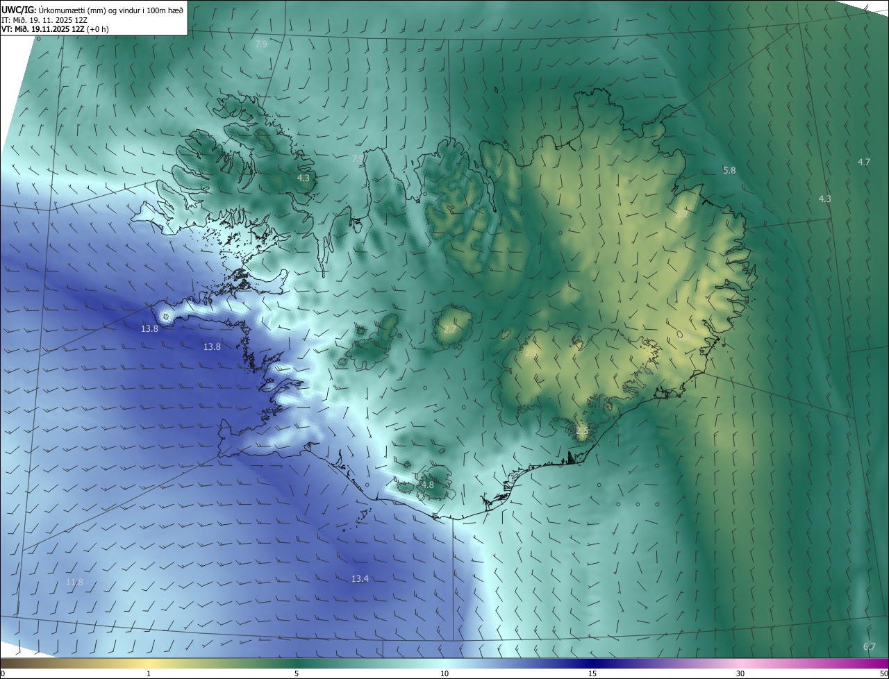Click the 13.4 value label over the sea
The width and height of the screenshot is (889, 679).
360,578
